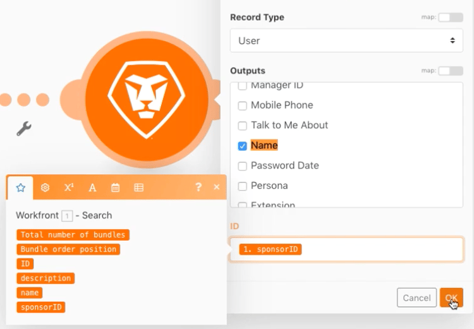Click the Name output label
474x329 pixels.
click(x=264, y=145)
